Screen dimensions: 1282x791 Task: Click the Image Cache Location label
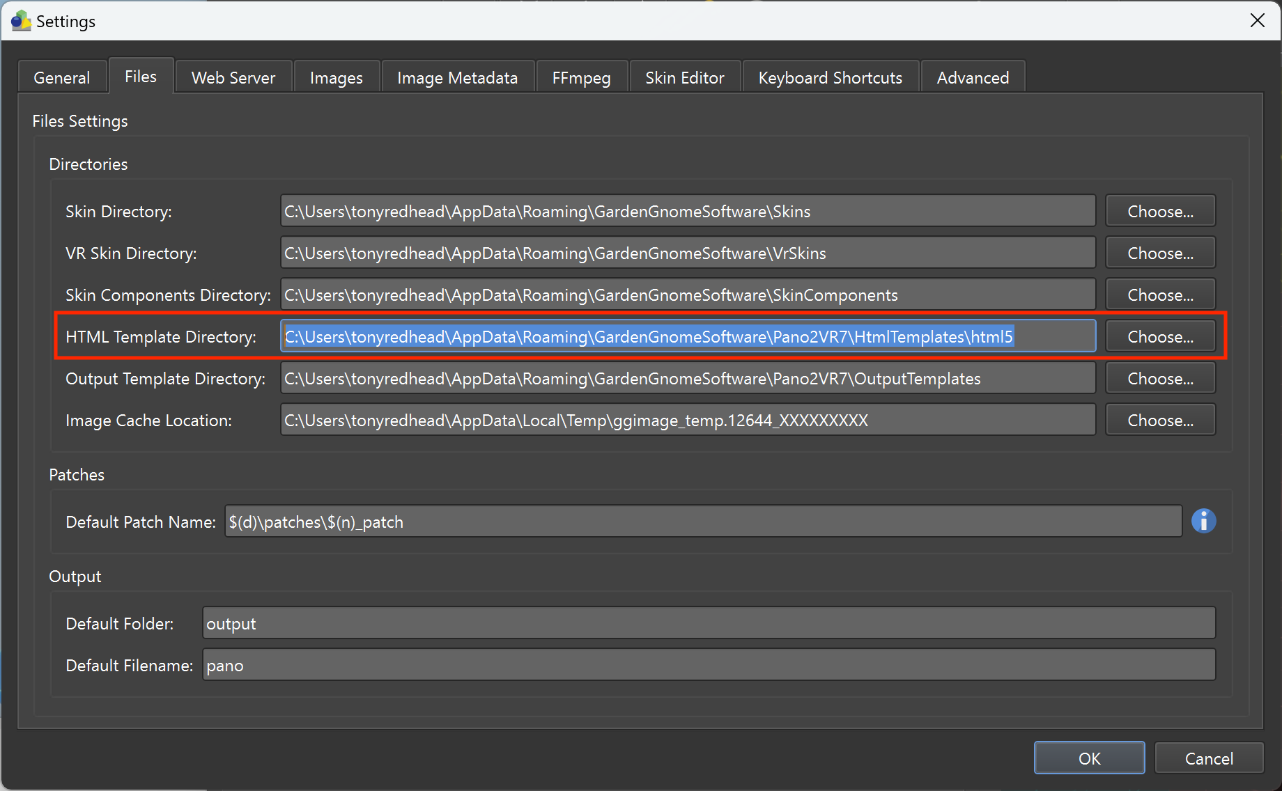click(148, 421)
